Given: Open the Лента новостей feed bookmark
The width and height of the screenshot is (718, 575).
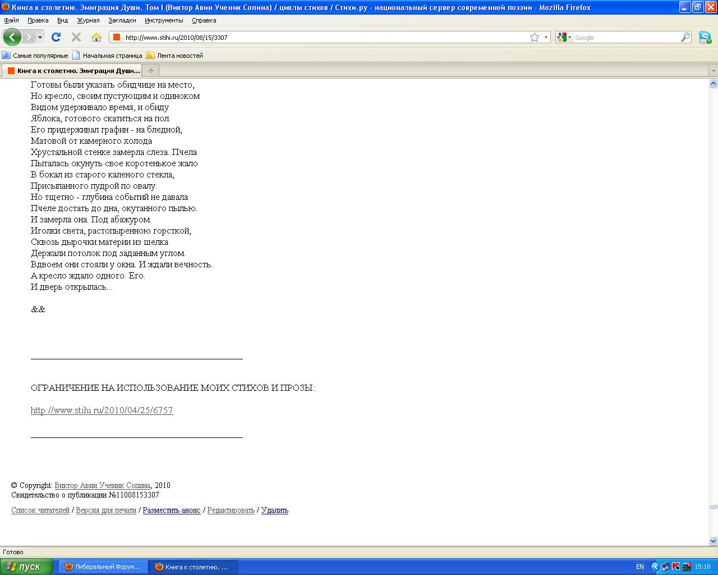Looking at the screenshot, I should (x=174, y=56).
